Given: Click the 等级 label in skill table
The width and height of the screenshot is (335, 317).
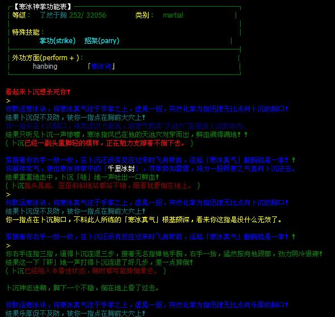Looking at the screenshot, I should point(19,15).
